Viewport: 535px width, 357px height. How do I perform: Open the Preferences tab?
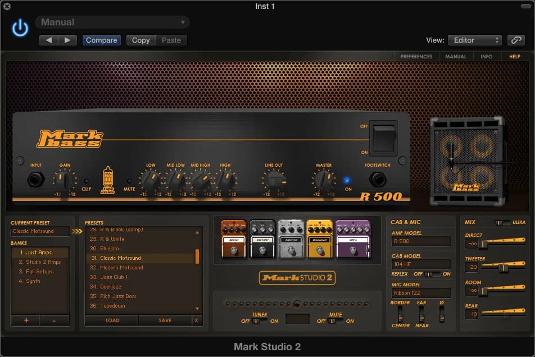coord(416,57)
